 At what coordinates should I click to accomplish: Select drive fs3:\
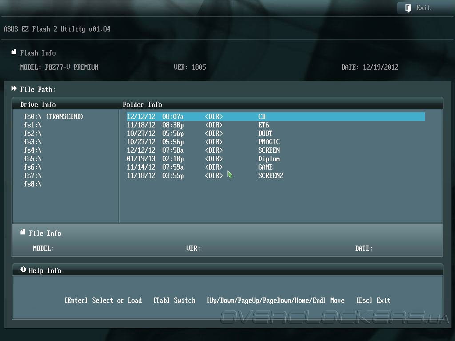tap(33, 142)
